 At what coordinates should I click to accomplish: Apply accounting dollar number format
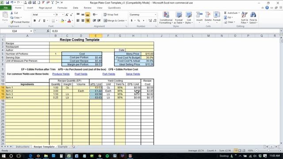point(132,21)
